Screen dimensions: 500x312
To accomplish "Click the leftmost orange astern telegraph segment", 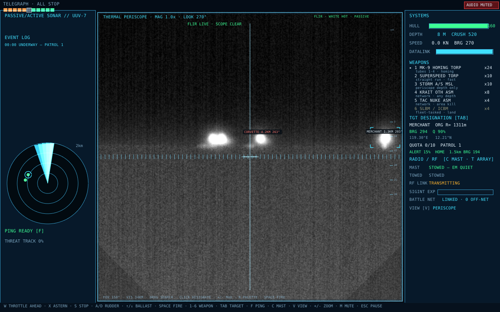I will coord(5,10).
